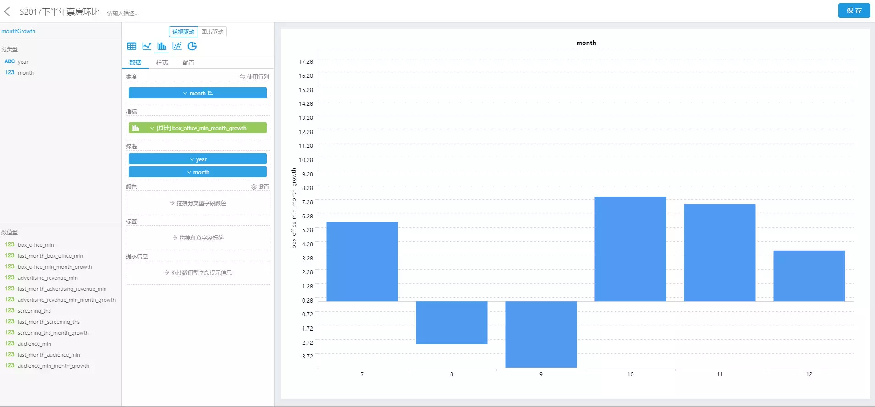Click the label field drop area
The height and width of the screenshot is (407, 875).
point(198,238)
